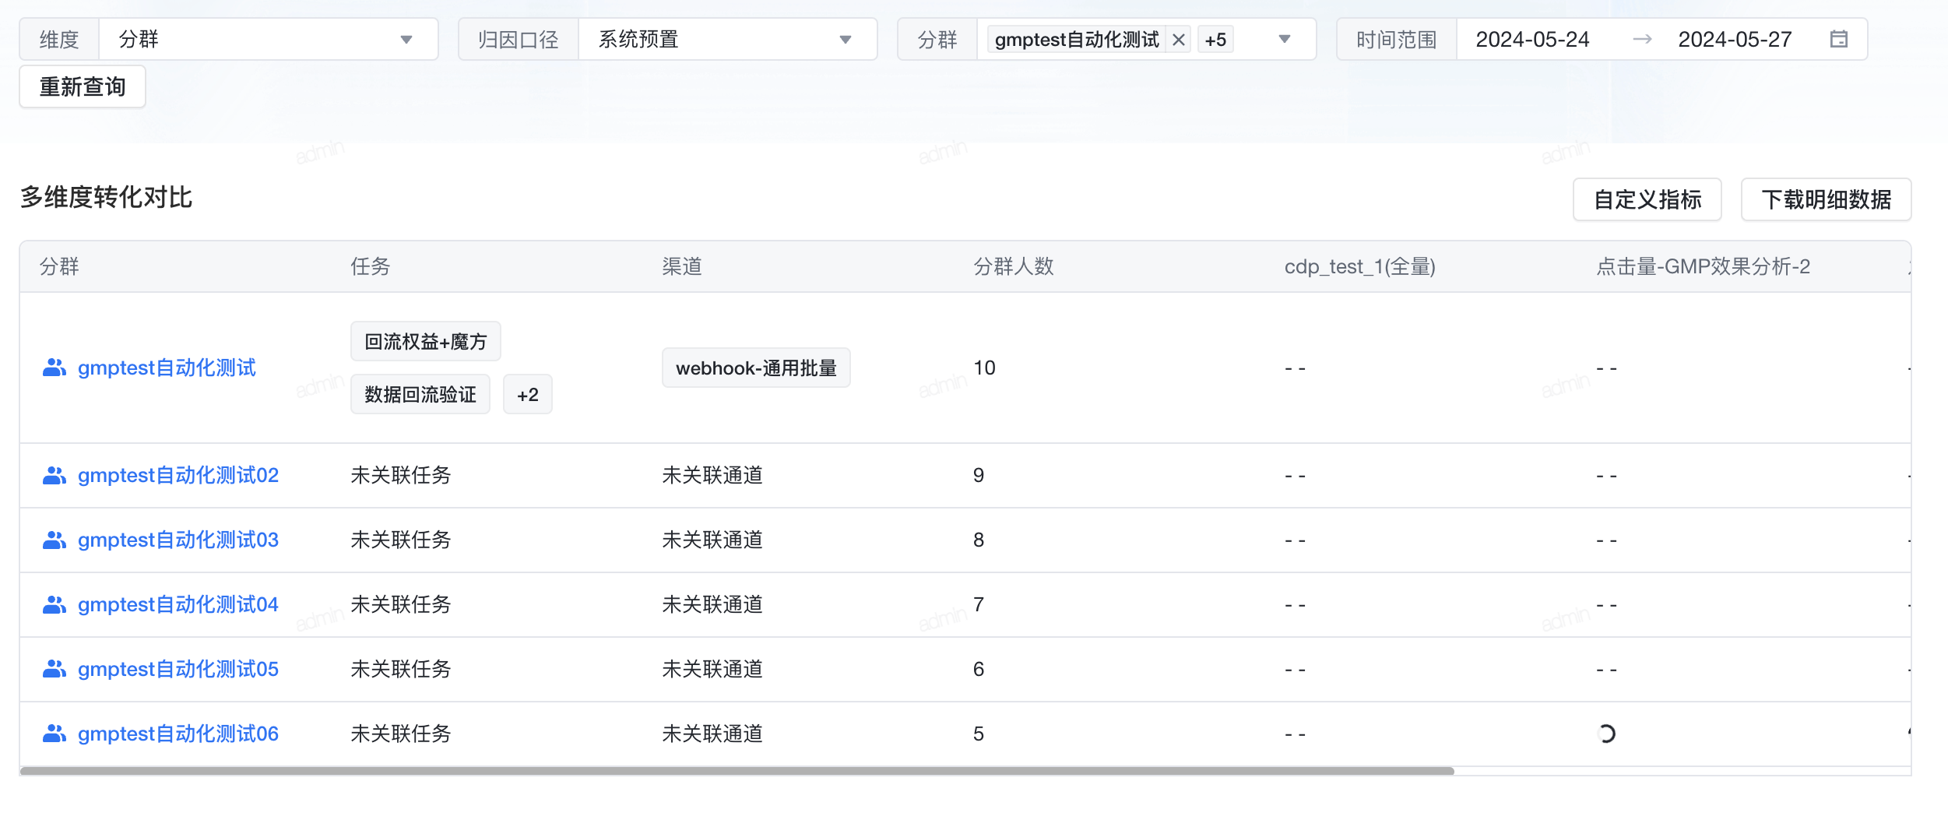Image resolution: width=1948 pixels, height=813 pixels.
Task: Click group icon beside gmptest自动化测试05
Action: tap(55, 669)
